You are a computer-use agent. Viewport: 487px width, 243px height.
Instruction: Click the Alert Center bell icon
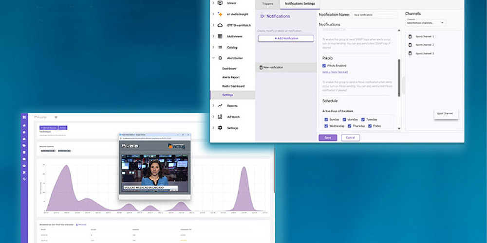click(220, 58)
